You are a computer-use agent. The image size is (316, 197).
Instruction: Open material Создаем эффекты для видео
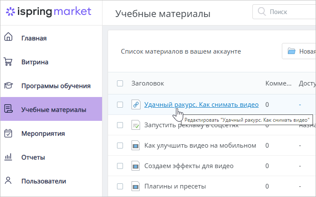[x=189, y=166]
